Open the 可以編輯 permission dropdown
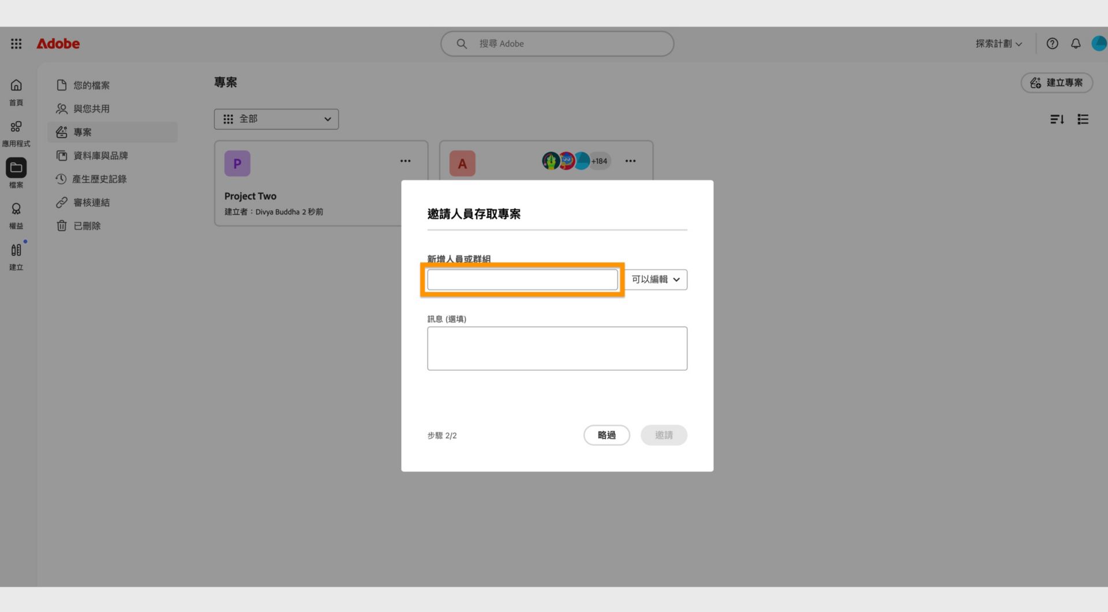 tap(656, 279)
